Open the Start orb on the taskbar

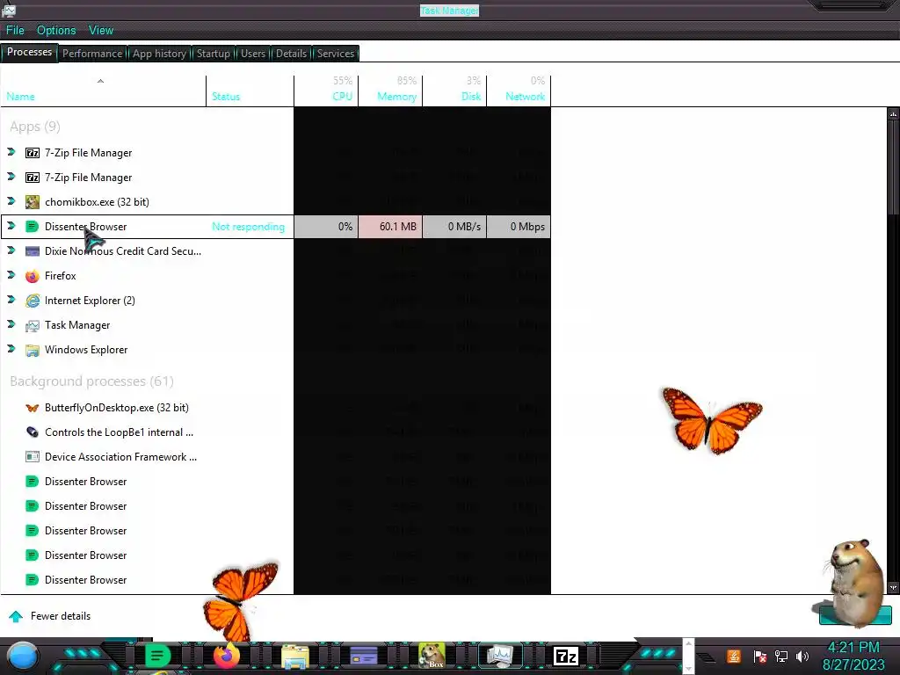point(23,657)
